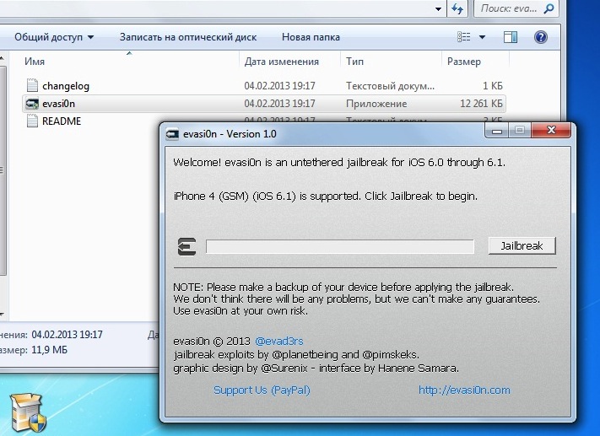This screenshot has width=600, height=436.
Task: Click the magnifier search icon in Explorer
Action: [x=549, y=8]
